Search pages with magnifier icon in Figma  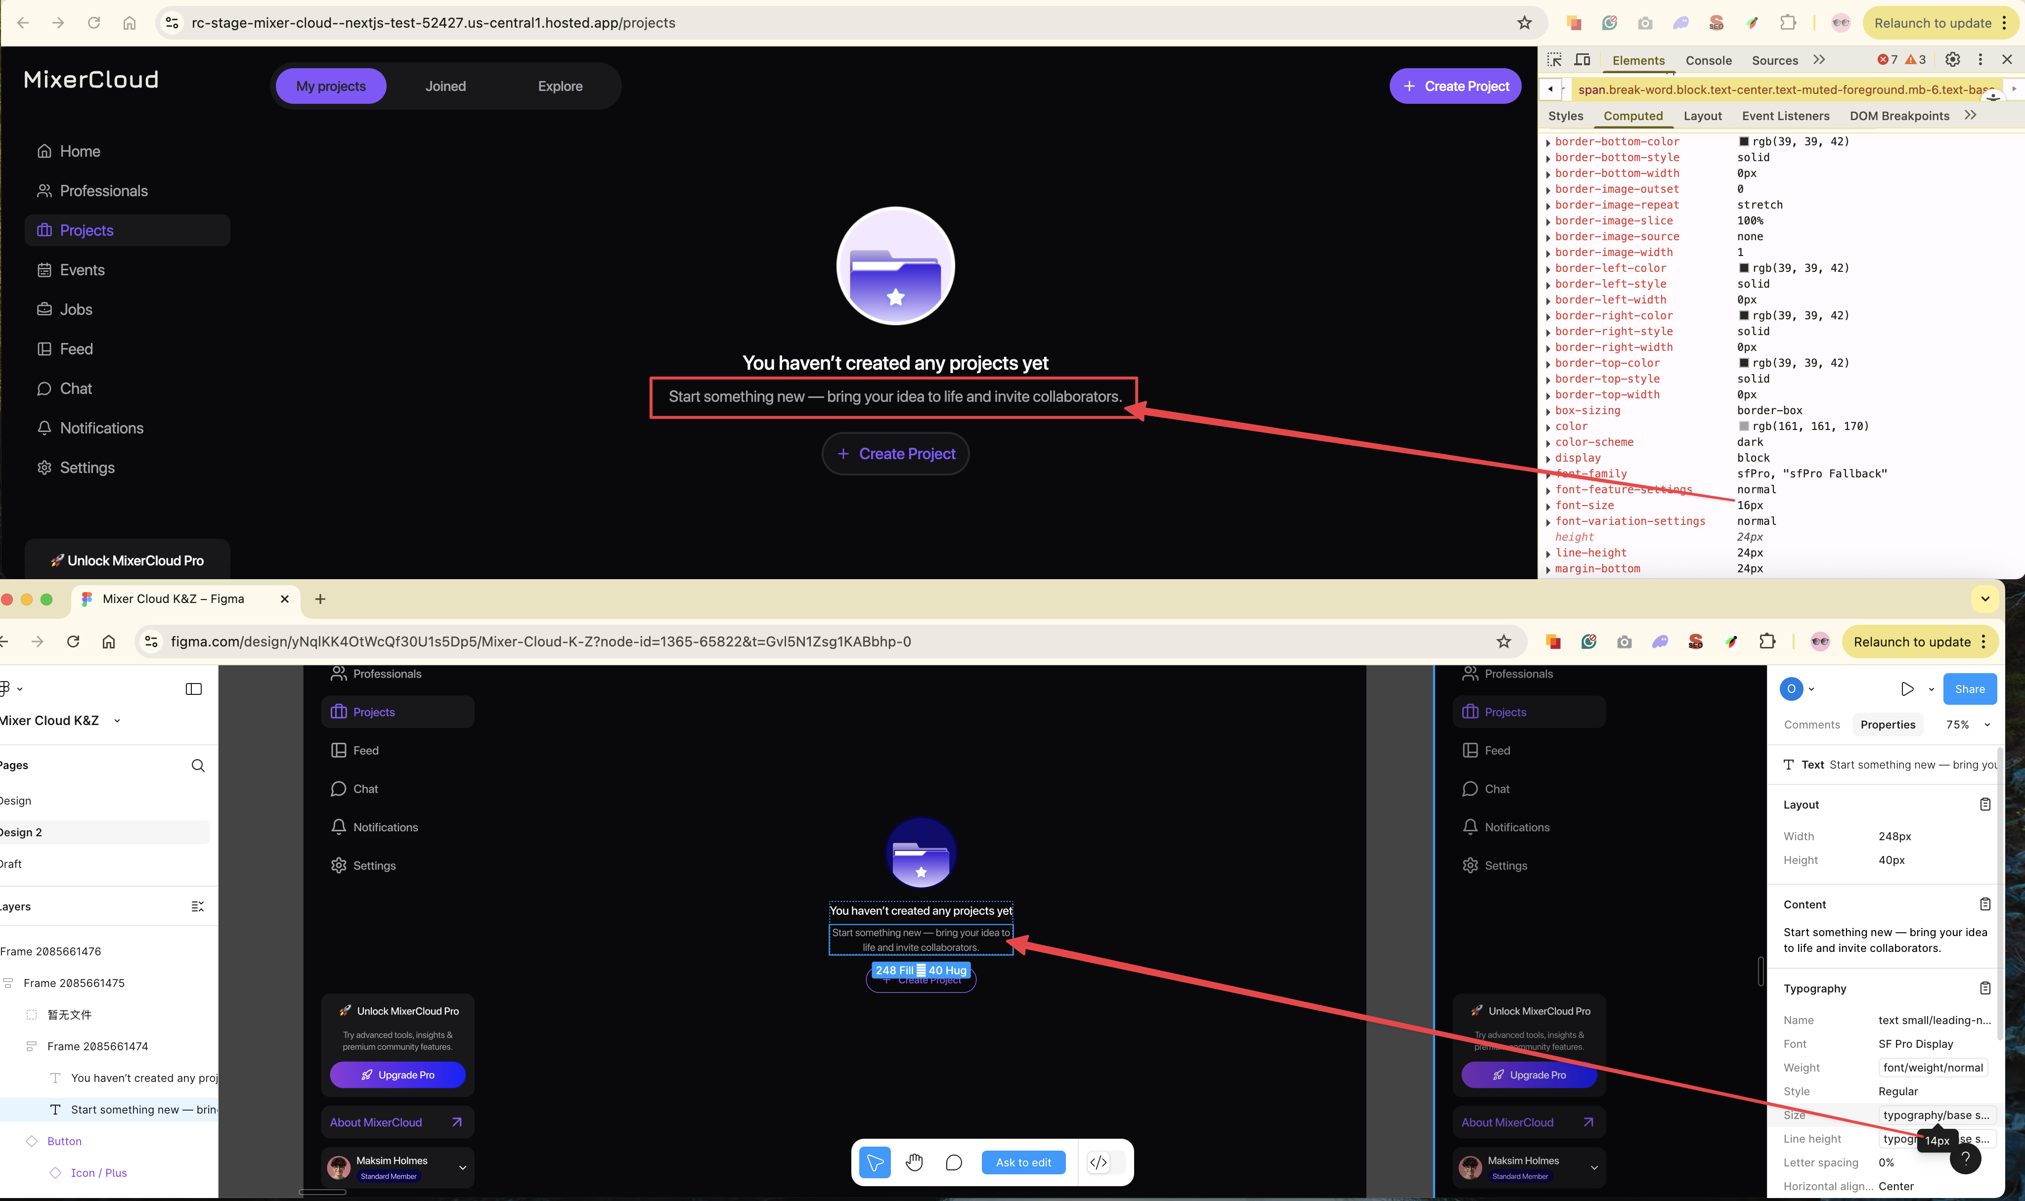tap(197, 766)
